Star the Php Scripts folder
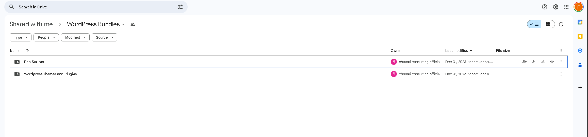The image size is (588, 137). pyautogui.click(x=552, y=62)
